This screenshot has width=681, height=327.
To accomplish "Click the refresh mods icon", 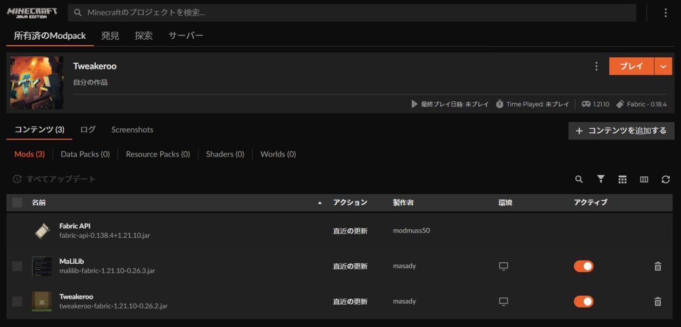I will [666, 179].
